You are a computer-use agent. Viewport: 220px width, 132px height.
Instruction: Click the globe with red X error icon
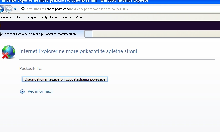[x=8, y=52]
